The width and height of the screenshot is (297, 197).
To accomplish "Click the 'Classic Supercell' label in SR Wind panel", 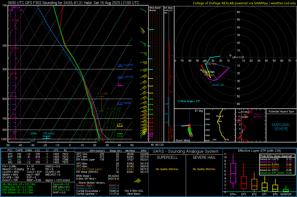I will tap(257, 115).
